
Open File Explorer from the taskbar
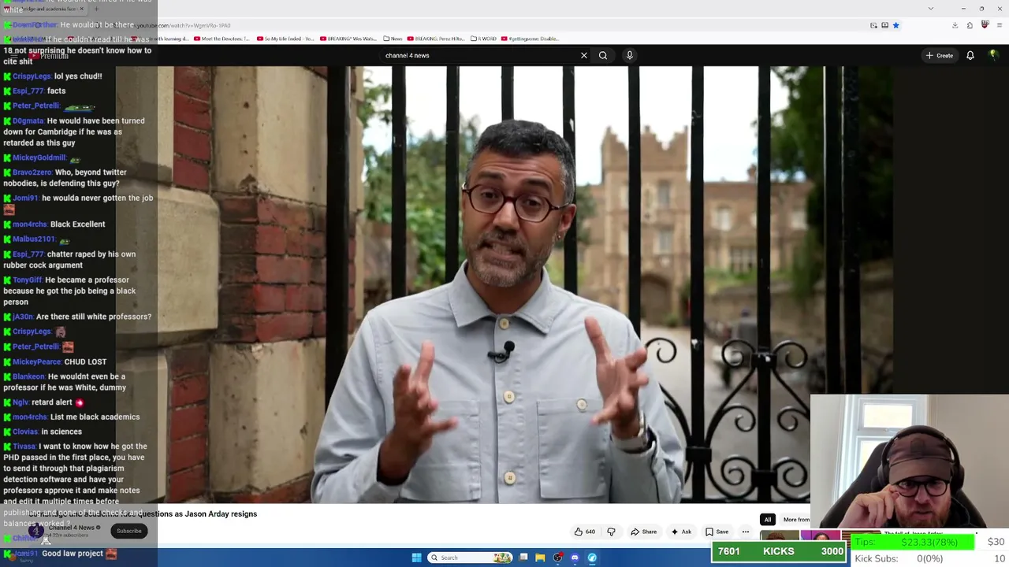click(x=540, y=558)
